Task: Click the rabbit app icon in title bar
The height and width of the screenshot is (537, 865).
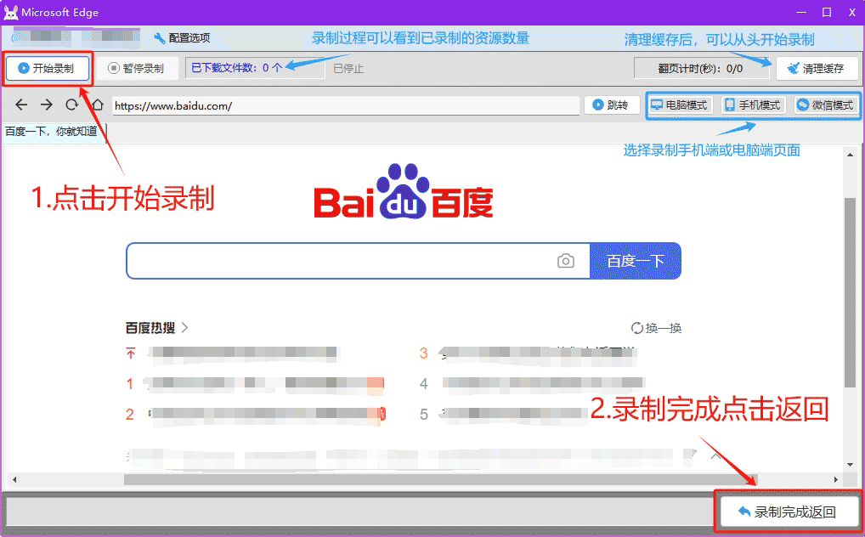Action: 10,12
